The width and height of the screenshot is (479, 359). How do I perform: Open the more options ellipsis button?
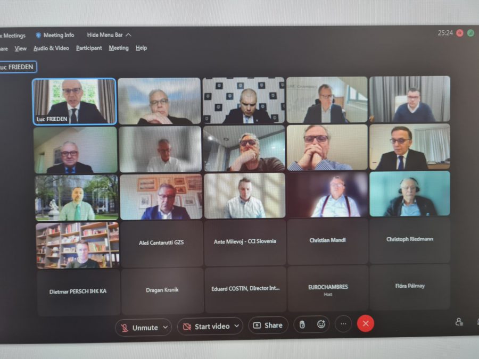[343, 323]
